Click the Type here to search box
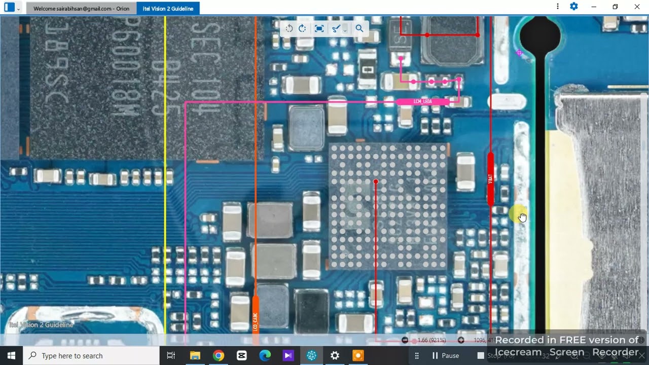This screenshot has height=365, width=649. 91,356
